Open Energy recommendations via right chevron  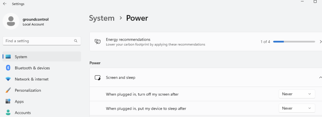tap(321, 42)
